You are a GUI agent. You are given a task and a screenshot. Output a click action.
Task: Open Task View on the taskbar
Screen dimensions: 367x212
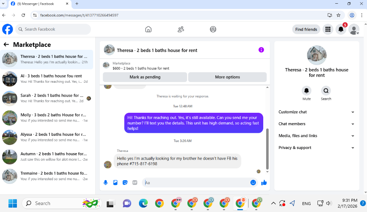110,203
